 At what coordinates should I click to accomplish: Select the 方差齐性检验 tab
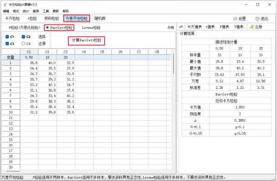[x=77, y=19]
